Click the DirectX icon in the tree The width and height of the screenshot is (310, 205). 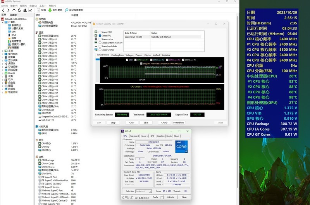point(6,73)
